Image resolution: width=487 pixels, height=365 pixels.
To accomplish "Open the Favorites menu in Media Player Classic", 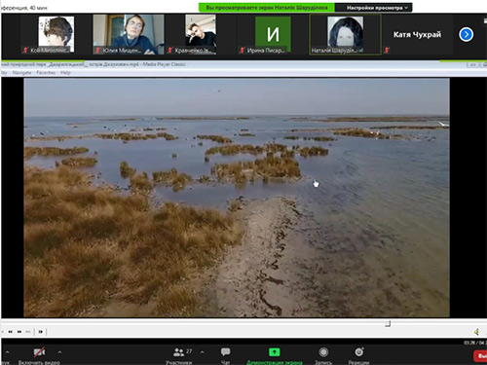I will pyautogui.click(x=46, y=73).
